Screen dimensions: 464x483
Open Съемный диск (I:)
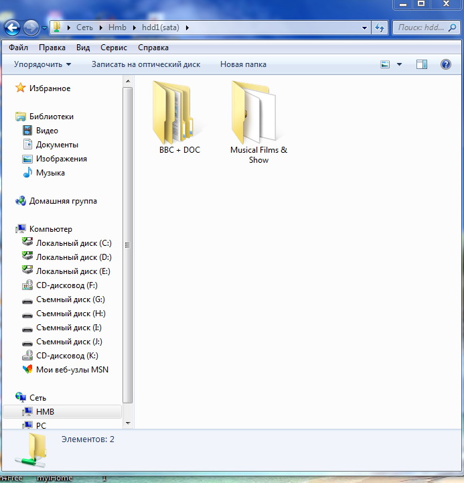69,328
